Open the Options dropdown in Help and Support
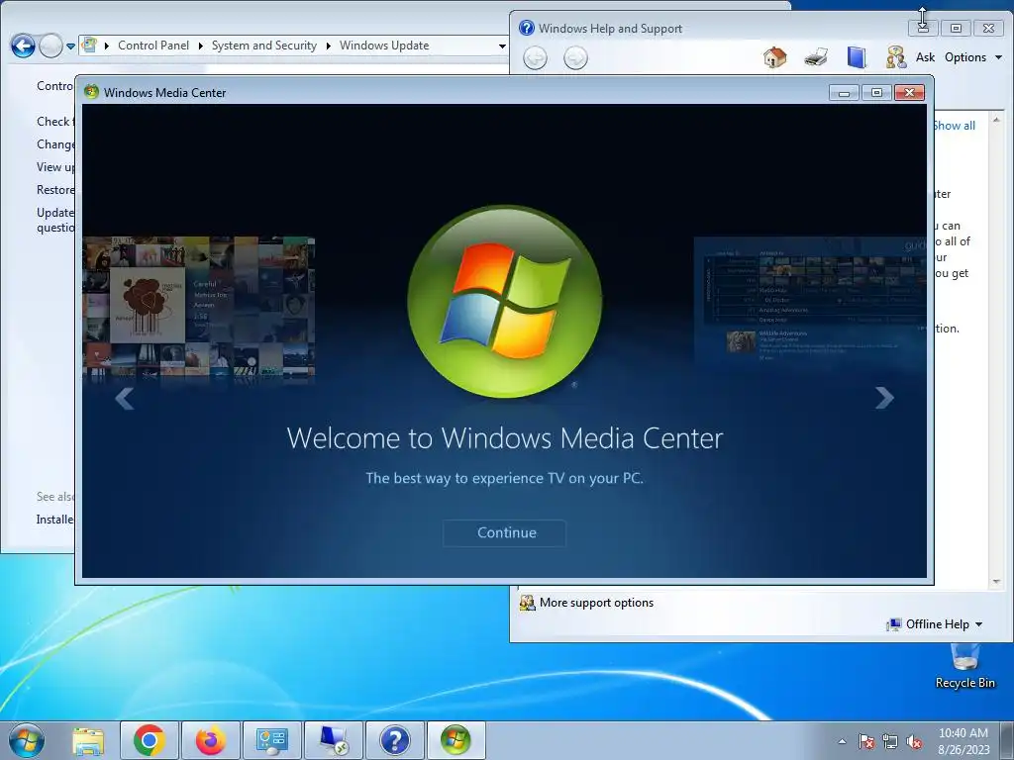Viewport: 1014px width, 760px height. point(973,57)
